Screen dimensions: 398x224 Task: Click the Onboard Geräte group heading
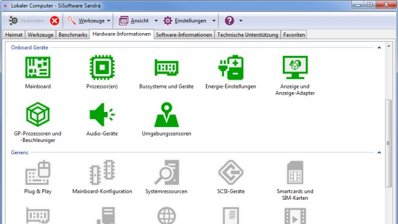coord(29,47)
